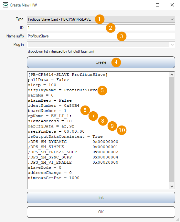Click the [PB-CP5614-SLAVE_ProfibusSlave] section header
Viewport: 180px width, 222px height.
[68, 75]
